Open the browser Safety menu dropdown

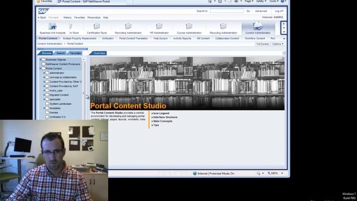261,1
